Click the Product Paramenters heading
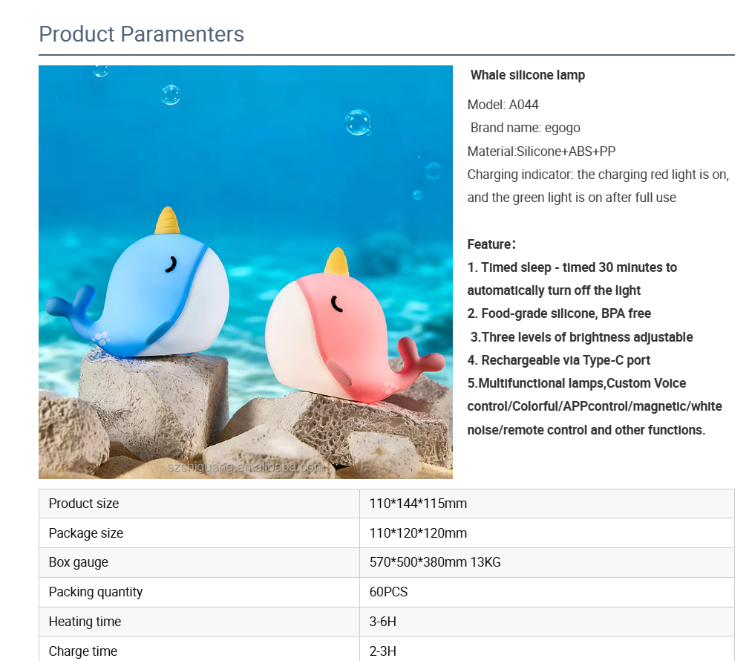Image resolution: width=749 pixels, height=661 pixels. pos(141,34)
